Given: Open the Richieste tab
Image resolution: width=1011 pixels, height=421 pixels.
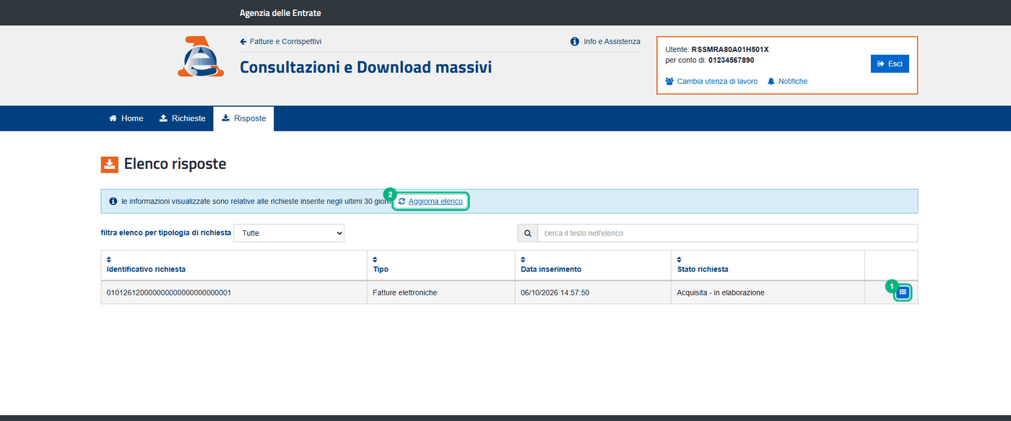Looking at the screenshot, I should point(183,118).
